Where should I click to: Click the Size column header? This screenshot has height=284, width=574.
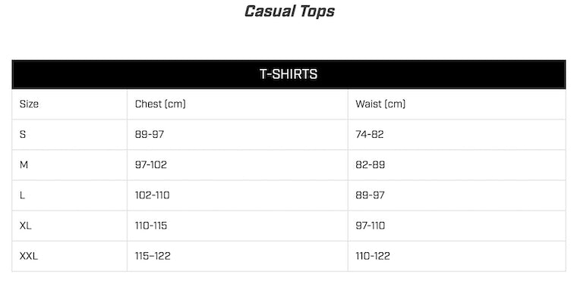coord(29,104)
